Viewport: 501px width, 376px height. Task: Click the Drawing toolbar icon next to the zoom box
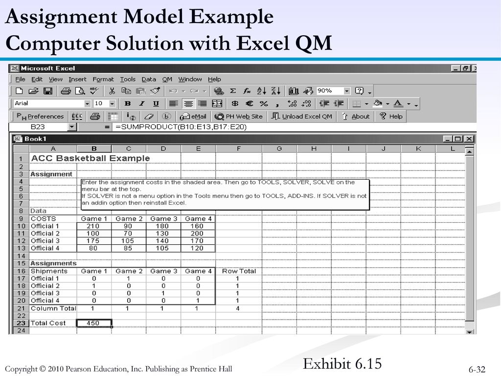pyautogui.click(x=308, y=91)
